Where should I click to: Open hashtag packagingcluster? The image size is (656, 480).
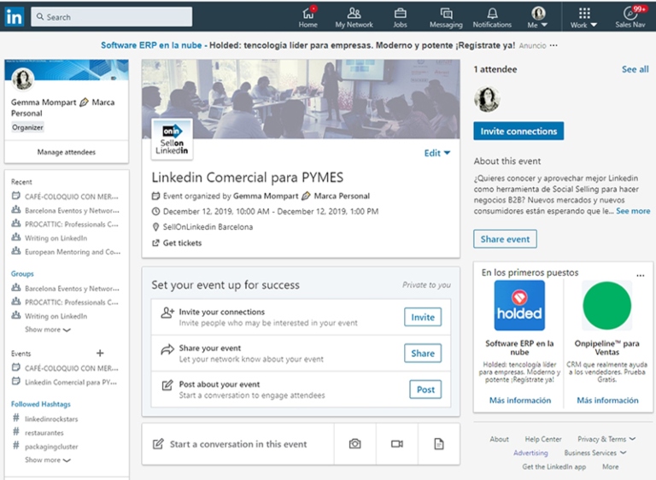tap(51, 447)
